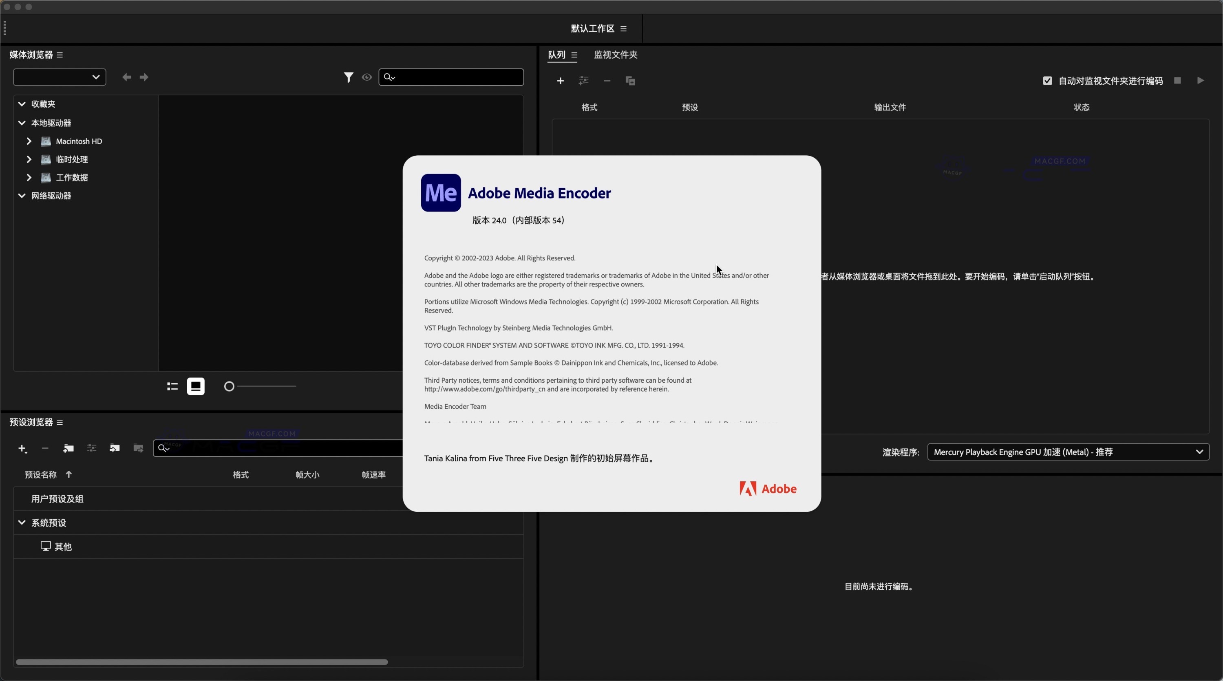This screenshot has width=1223, height=681.
Task: Switch to the 监视文件夹 tab
Action: pos(615,55)
